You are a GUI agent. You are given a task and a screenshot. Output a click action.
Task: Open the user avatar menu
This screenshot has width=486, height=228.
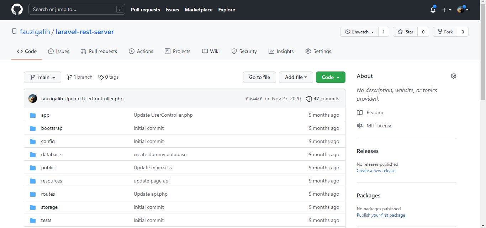463,10
